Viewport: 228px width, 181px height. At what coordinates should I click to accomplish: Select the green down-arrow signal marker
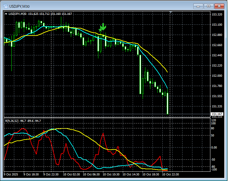click(102, 27)
